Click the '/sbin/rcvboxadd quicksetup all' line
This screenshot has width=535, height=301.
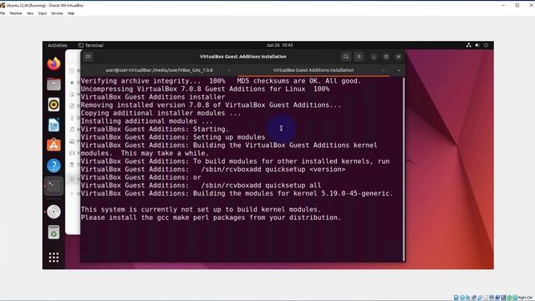[201, 186]
